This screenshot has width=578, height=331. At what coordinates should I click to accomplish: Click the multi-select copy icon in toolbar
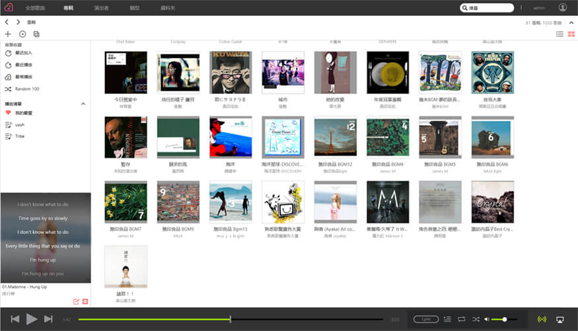36,34
